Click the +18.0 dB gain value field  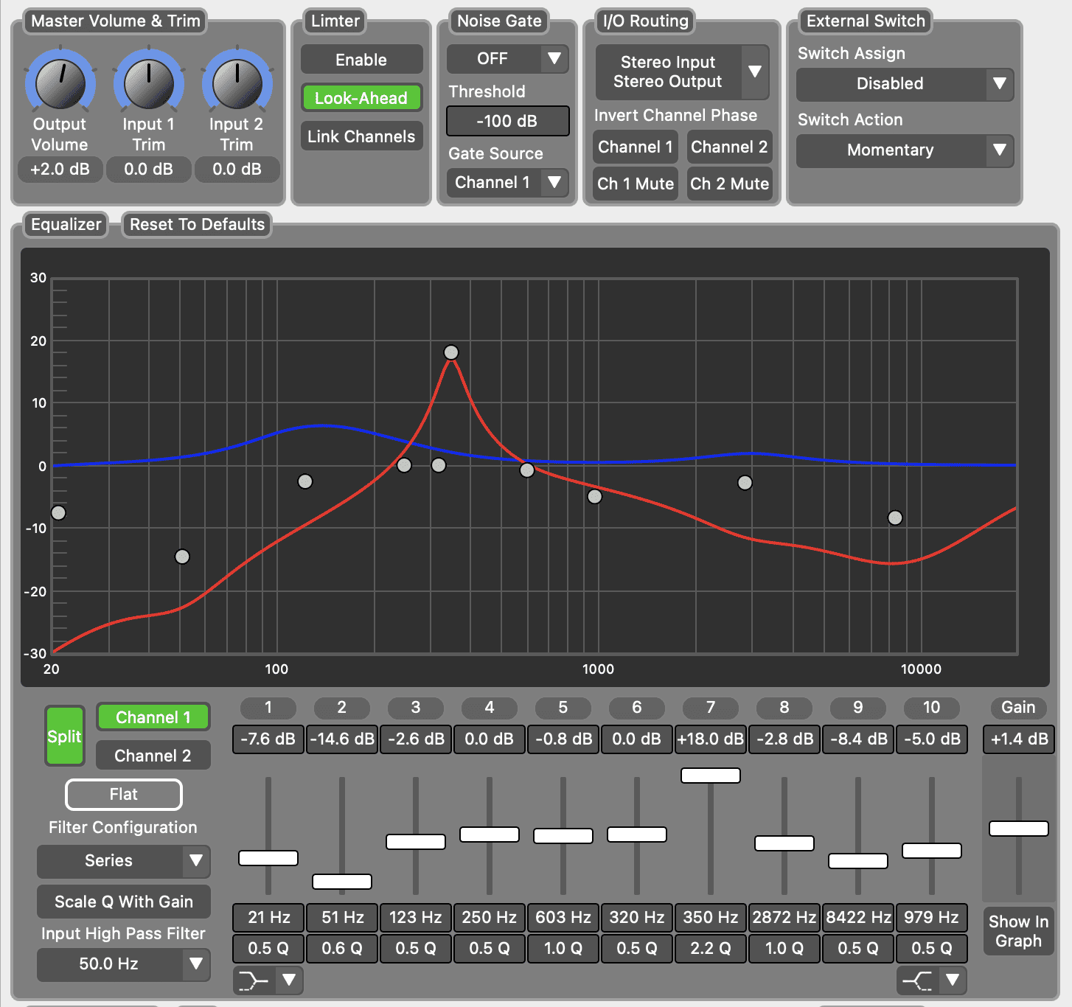click(711, 739)
